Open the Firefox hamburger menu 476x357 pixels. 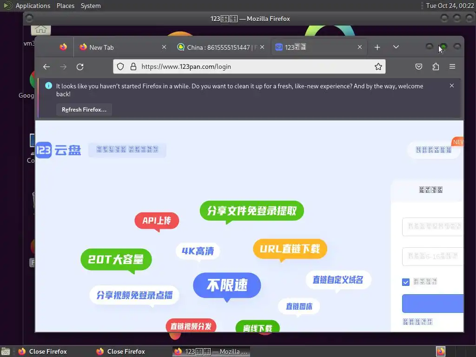(452, 66)
